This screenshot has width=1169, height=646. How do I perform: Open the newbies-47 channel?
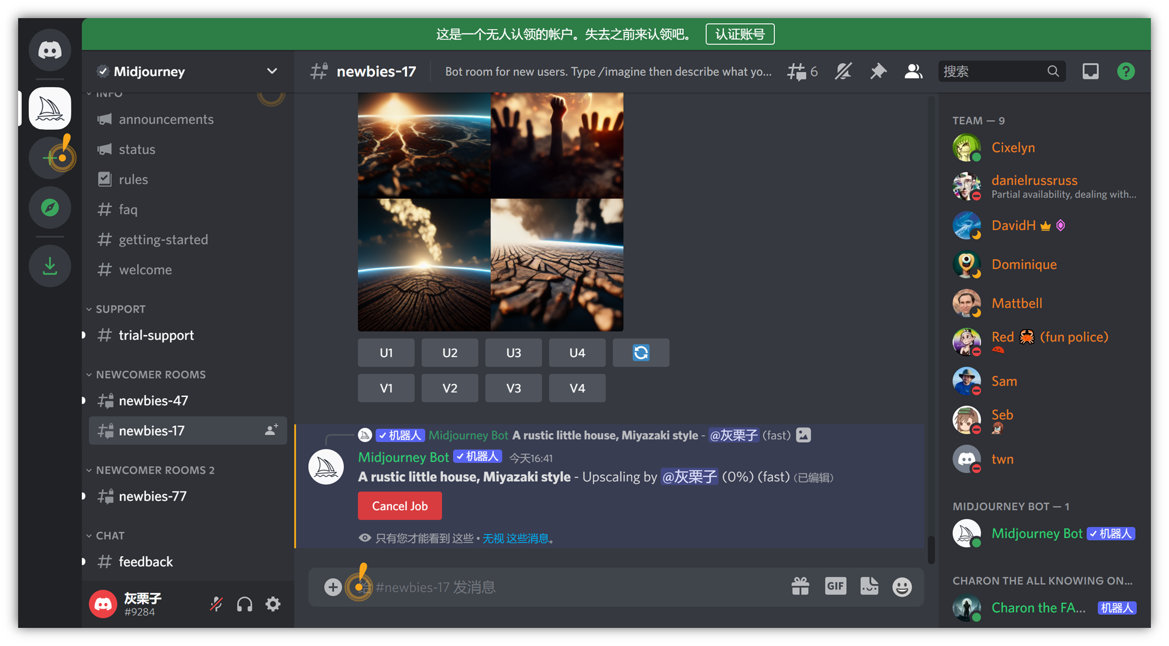click(x=153, y=401)
